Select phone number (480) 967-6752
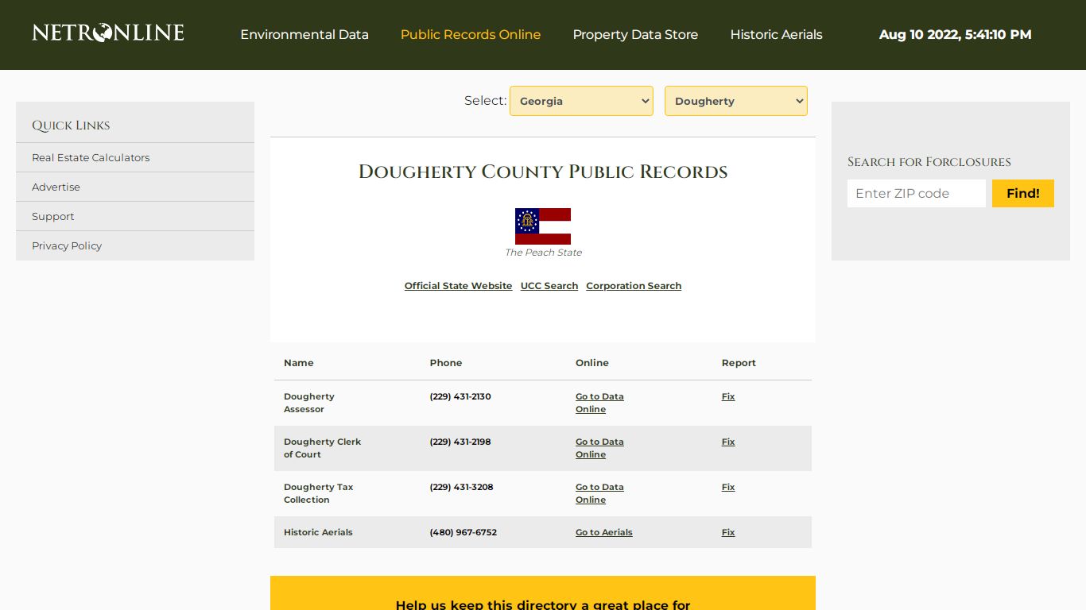1086x610 pixels. 463,532
